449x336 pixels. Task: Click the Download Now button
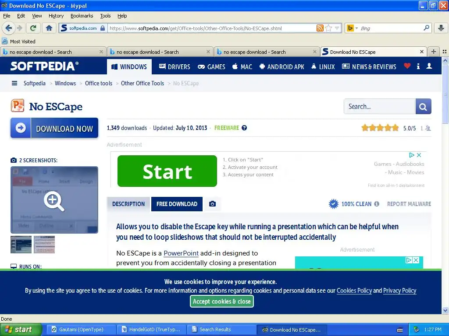54,128
